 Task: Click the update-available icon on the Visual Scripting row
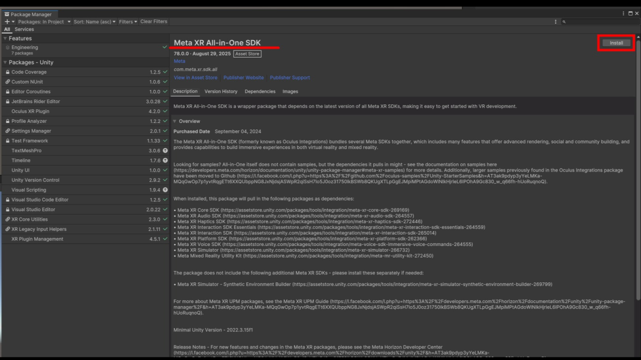point(165,189)
